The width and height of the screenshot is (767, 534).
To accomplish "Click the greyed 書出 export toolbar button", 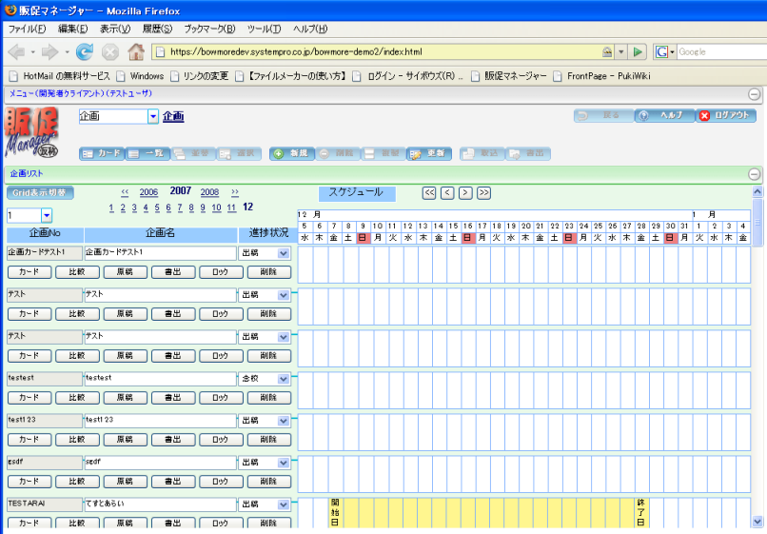I will (x=528, y=153).
